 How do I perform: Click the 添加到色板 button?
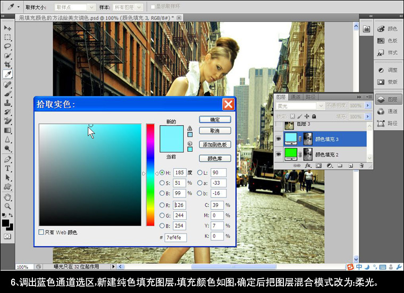coord(215,144)
